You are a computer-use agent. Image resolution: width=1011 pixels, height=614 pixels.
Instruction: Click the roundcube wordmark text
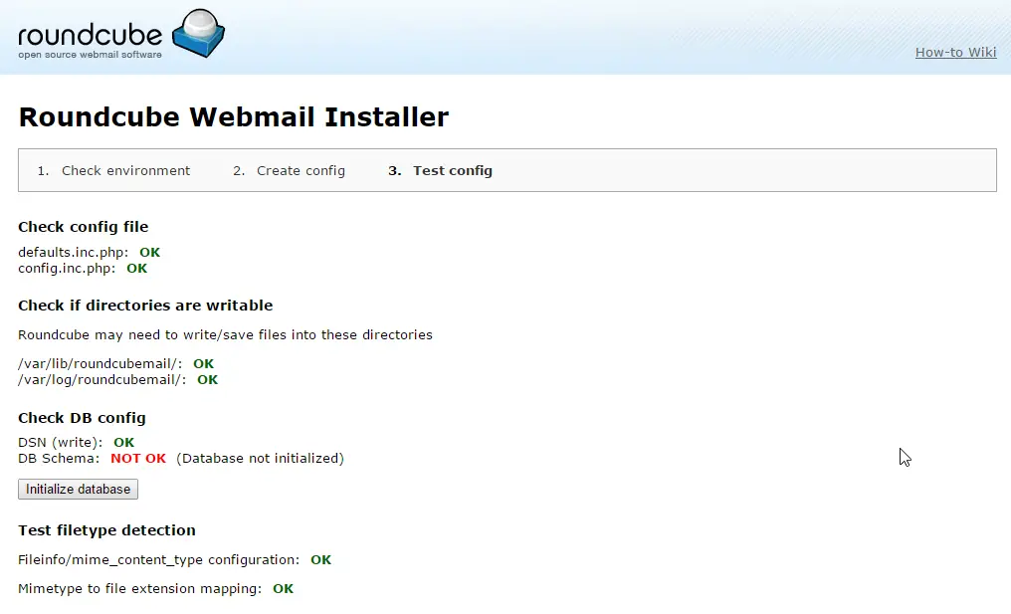[91, 35]
